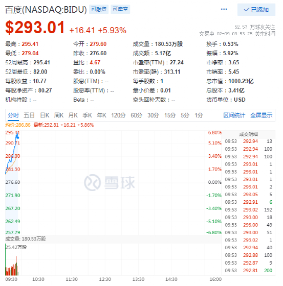Show the 30分 interval chart
283x286 pixels.
point(153,115)
